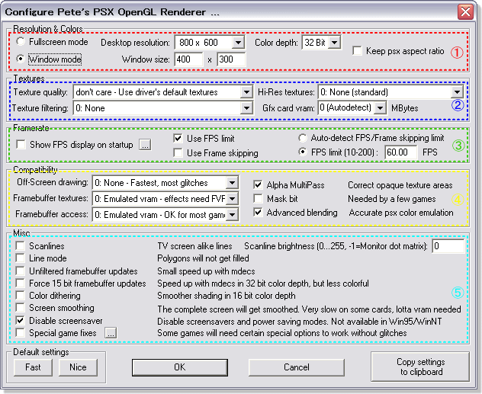Click the FPS limit field showing 60.00
Screen dimensions: 482x394
click(401, 152)
